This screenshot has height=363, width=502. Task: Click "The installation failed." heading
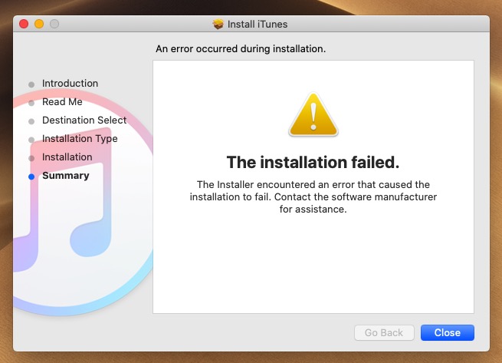313,162
